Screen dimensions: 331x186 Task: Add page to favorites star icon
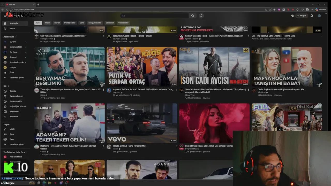point(270,10)
